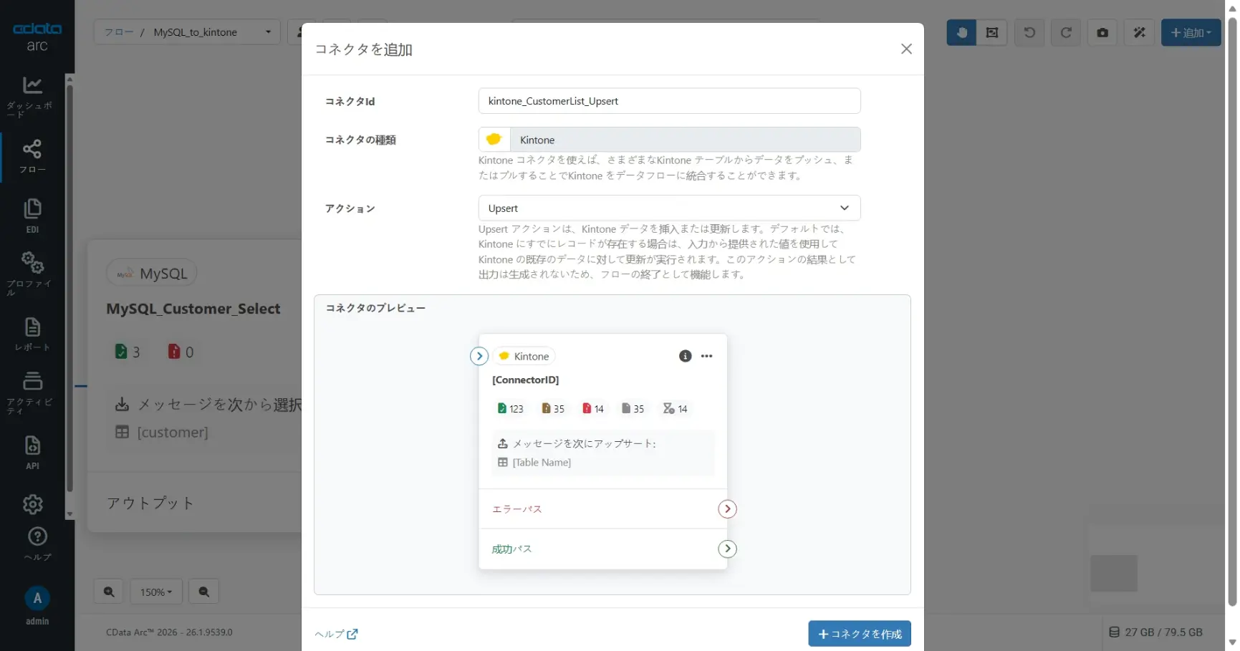
Task: Click the Create Connector button
Action: tap(860, 634)
